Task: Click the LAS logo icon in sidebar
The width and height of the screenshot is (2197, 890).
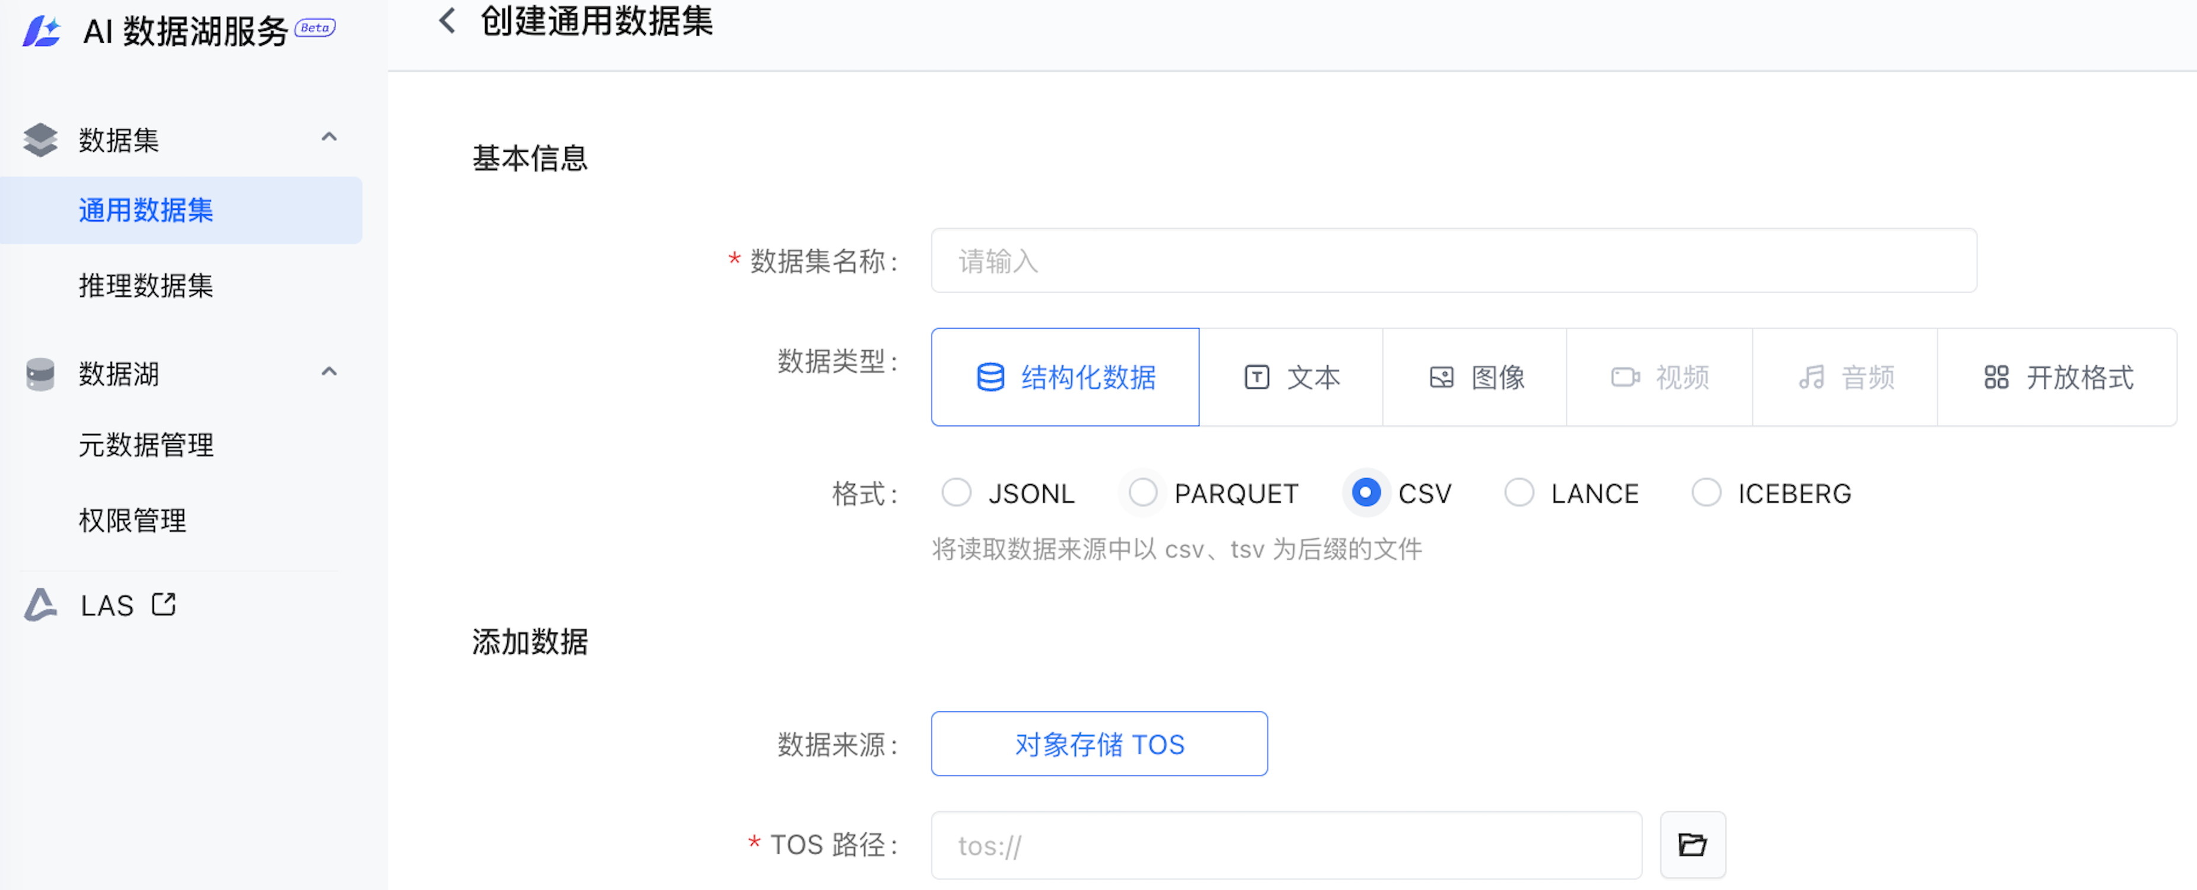Action: point(40,605)
